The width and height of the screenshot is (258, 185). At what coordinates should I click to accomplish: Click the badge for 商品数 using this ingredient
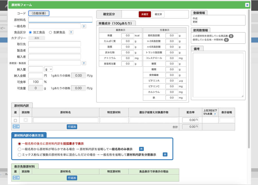click(x=231, y=36)
